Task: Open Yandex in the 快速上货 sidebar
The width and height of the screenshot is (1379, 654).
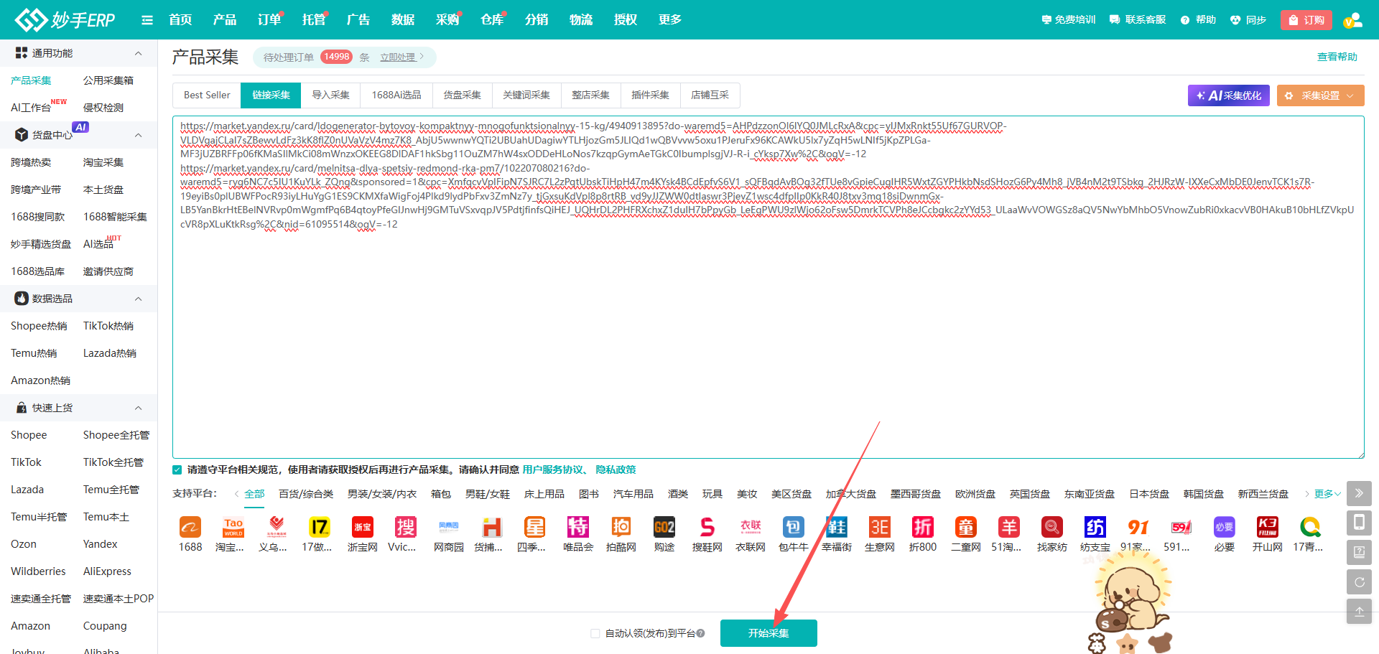Action: (101, 544)
